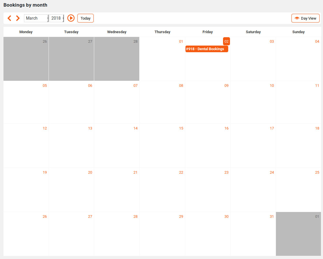Select Wednesday March 21
The height and width of the screenshot is (259, 323).
[117, 190]
